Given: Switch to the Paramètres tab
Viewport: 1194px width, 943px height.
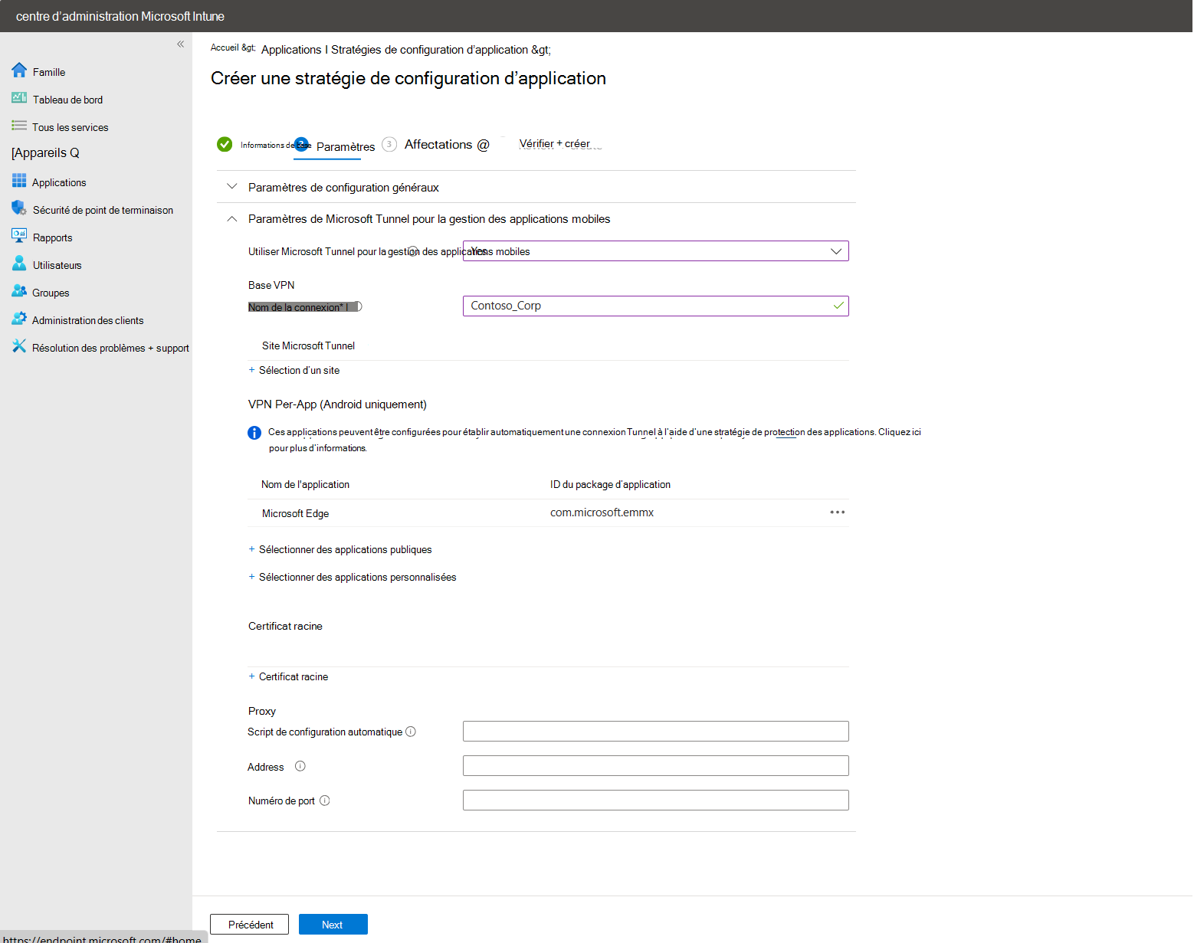Looking at the screenshot, I should [346, 146].
